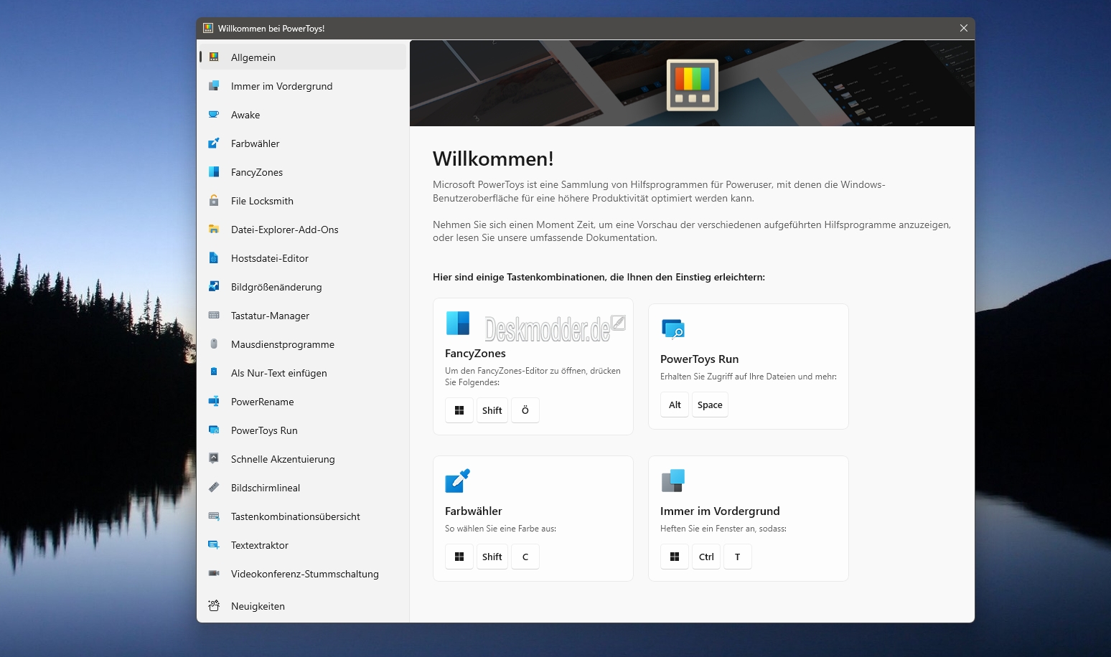
Task: Click the Tastenkombinationsübersicht keyboard icon
Action: (x=214, y=516)
